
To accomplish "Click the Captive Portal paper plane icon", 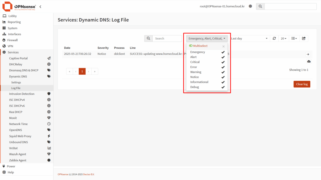I will click(x=49, y=58).
